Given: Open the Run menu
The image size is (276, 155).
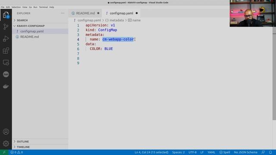Looking at the screenshot, I should 35,7.
